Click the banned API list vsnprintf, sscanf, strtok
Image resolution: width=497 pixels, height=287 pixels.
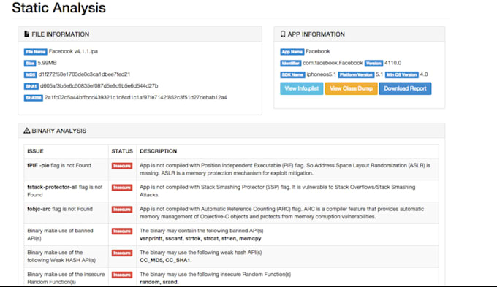201,239
